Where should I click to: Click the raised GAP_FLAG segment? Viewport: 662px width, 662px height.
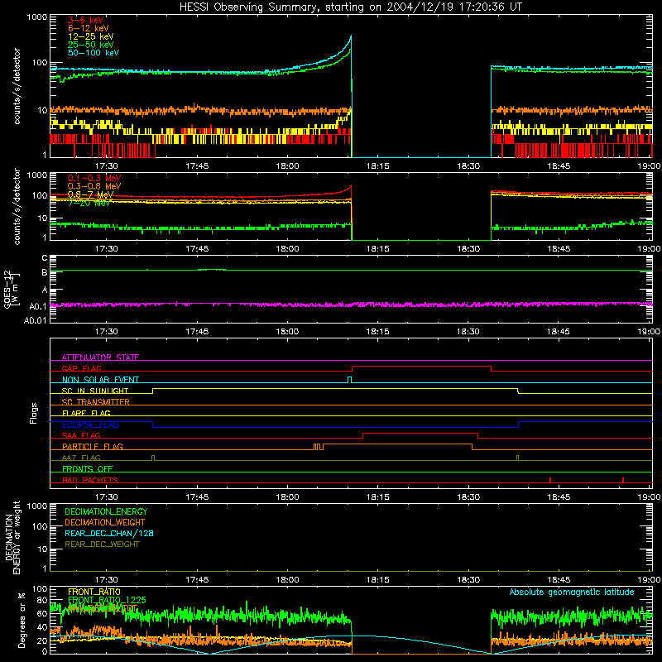[x=421, y=366]
